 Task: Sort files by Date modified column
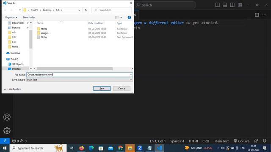pyautogui.click(x=96, y=23)
